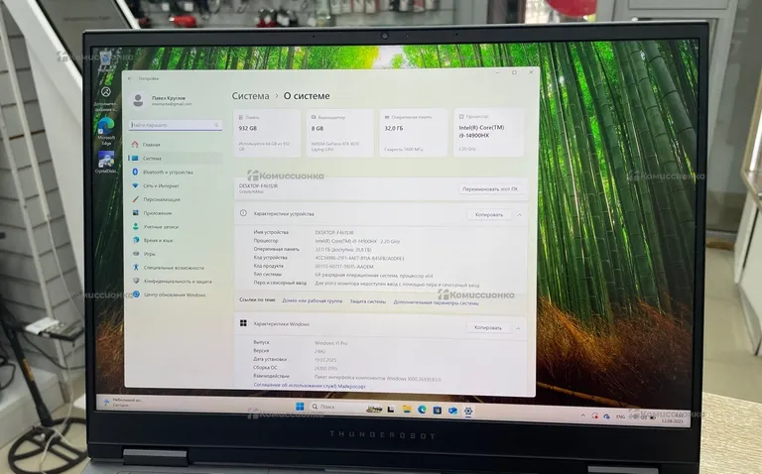Click the Settings gear on the taskbar

(468, 412)
